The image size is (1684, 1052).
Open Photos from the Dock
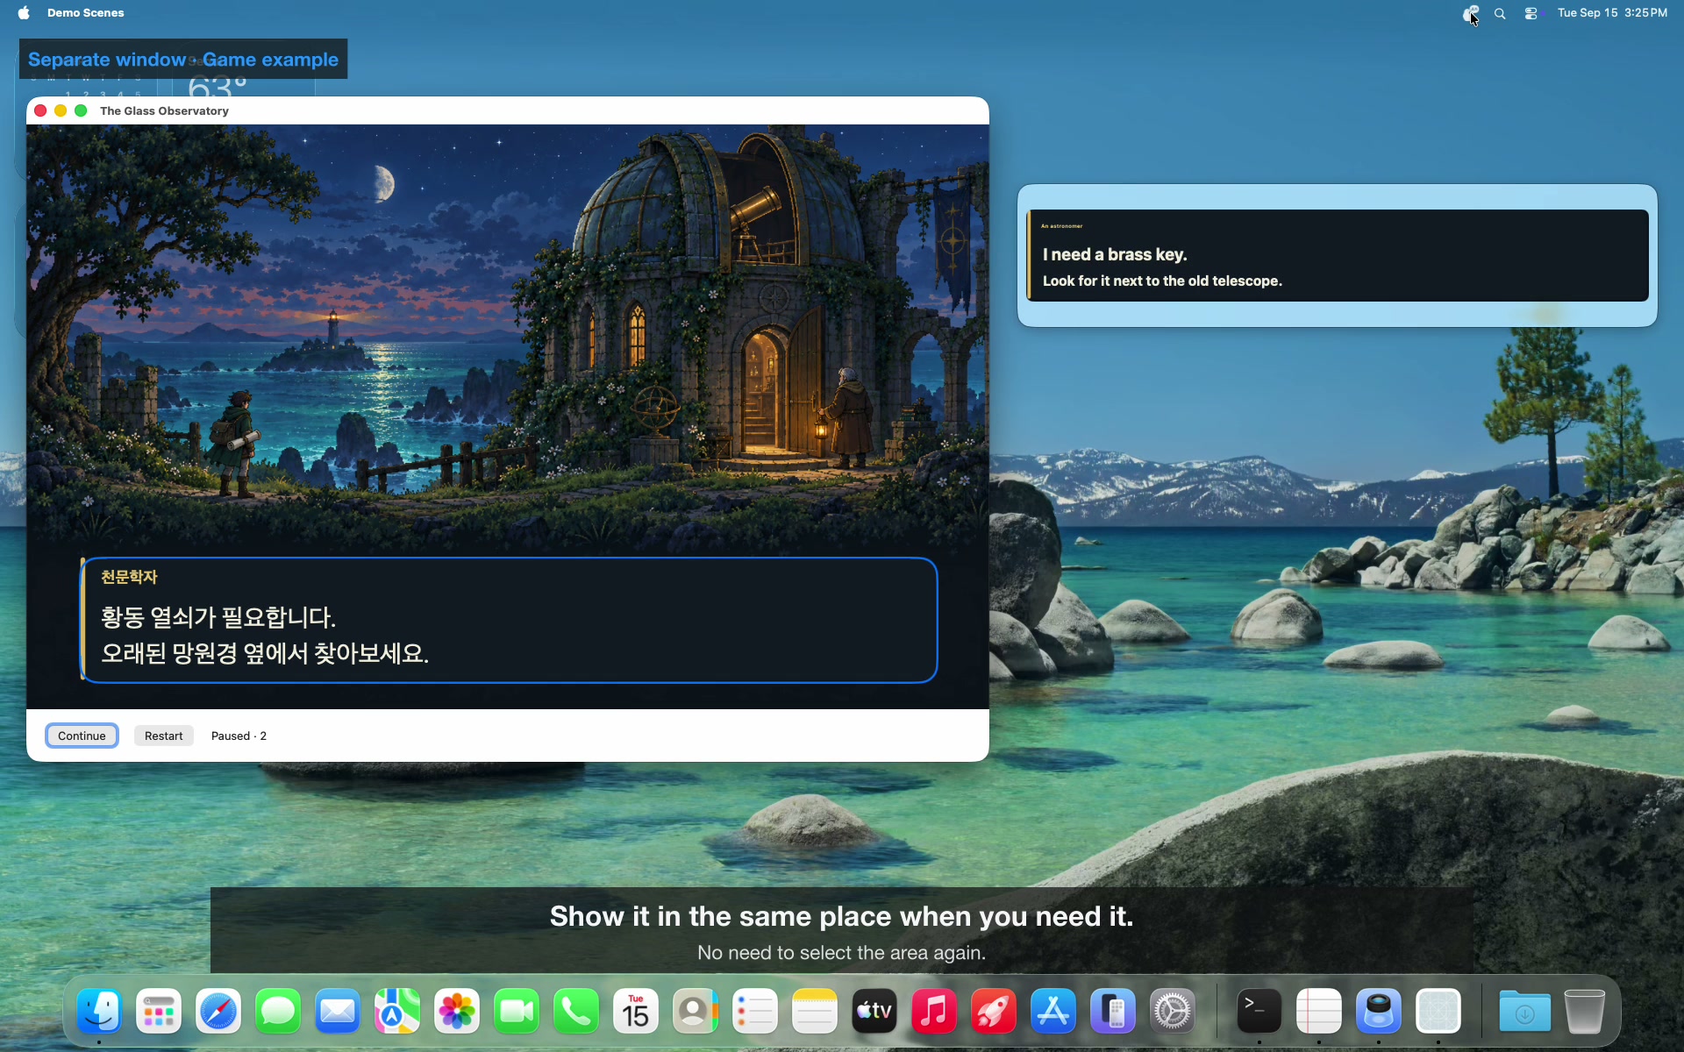(457, 1012)
